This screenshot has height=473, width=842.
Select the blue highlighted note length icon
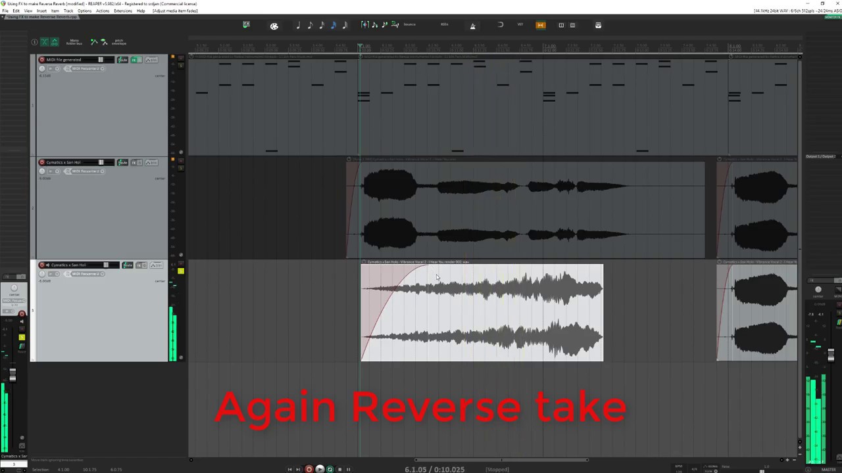pos(334,25)
